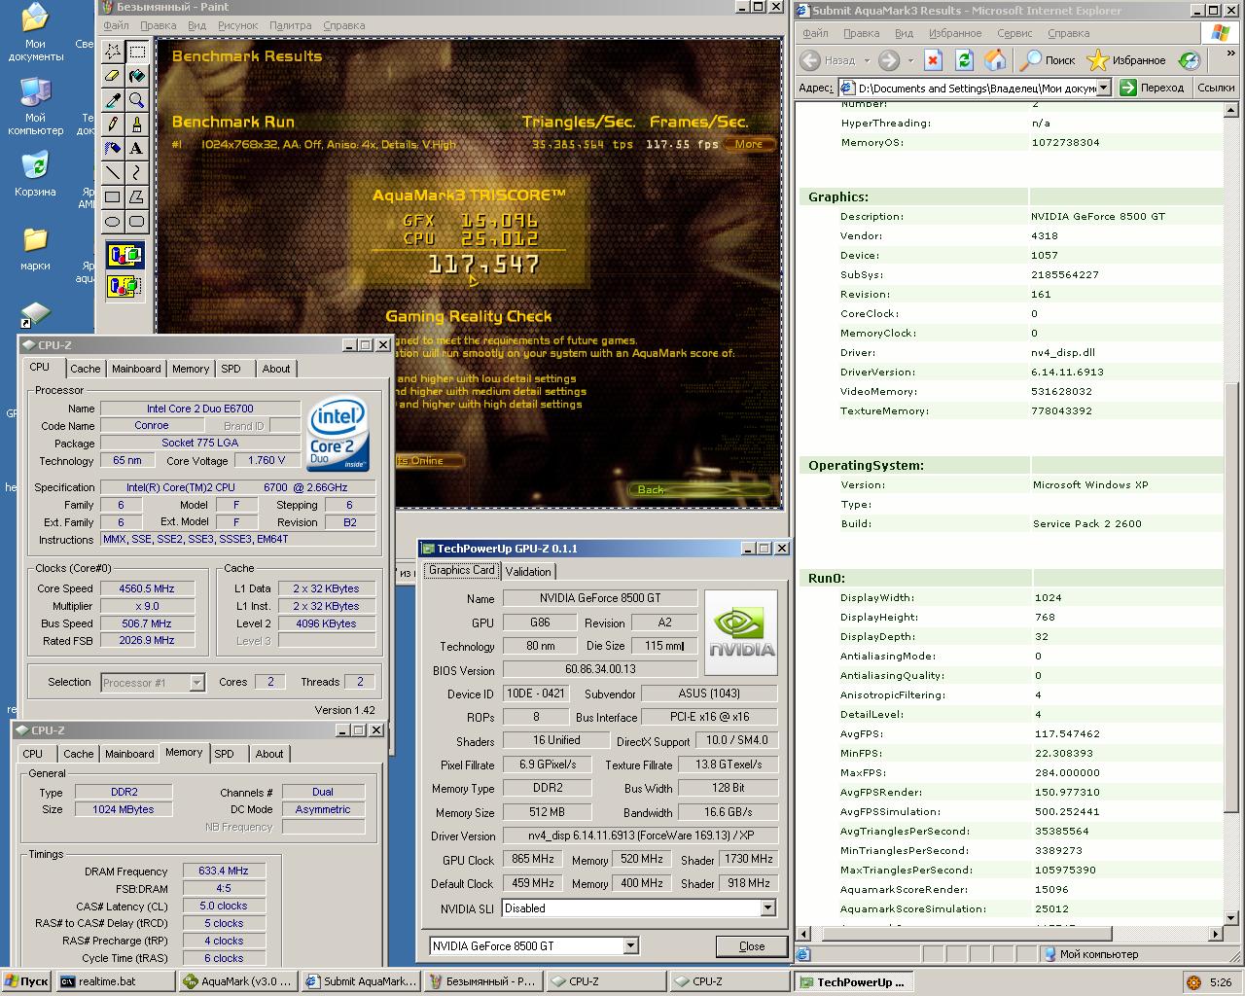The height and width of the screenshot is (996, 1245).
Task: Select the Free-Form Select tool in Paint
Action: pos(113,52)
